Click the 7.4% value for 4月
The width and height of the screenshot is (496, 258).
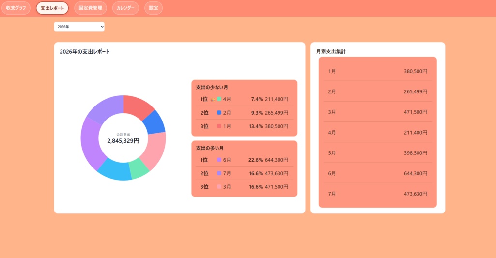point(257,99)
